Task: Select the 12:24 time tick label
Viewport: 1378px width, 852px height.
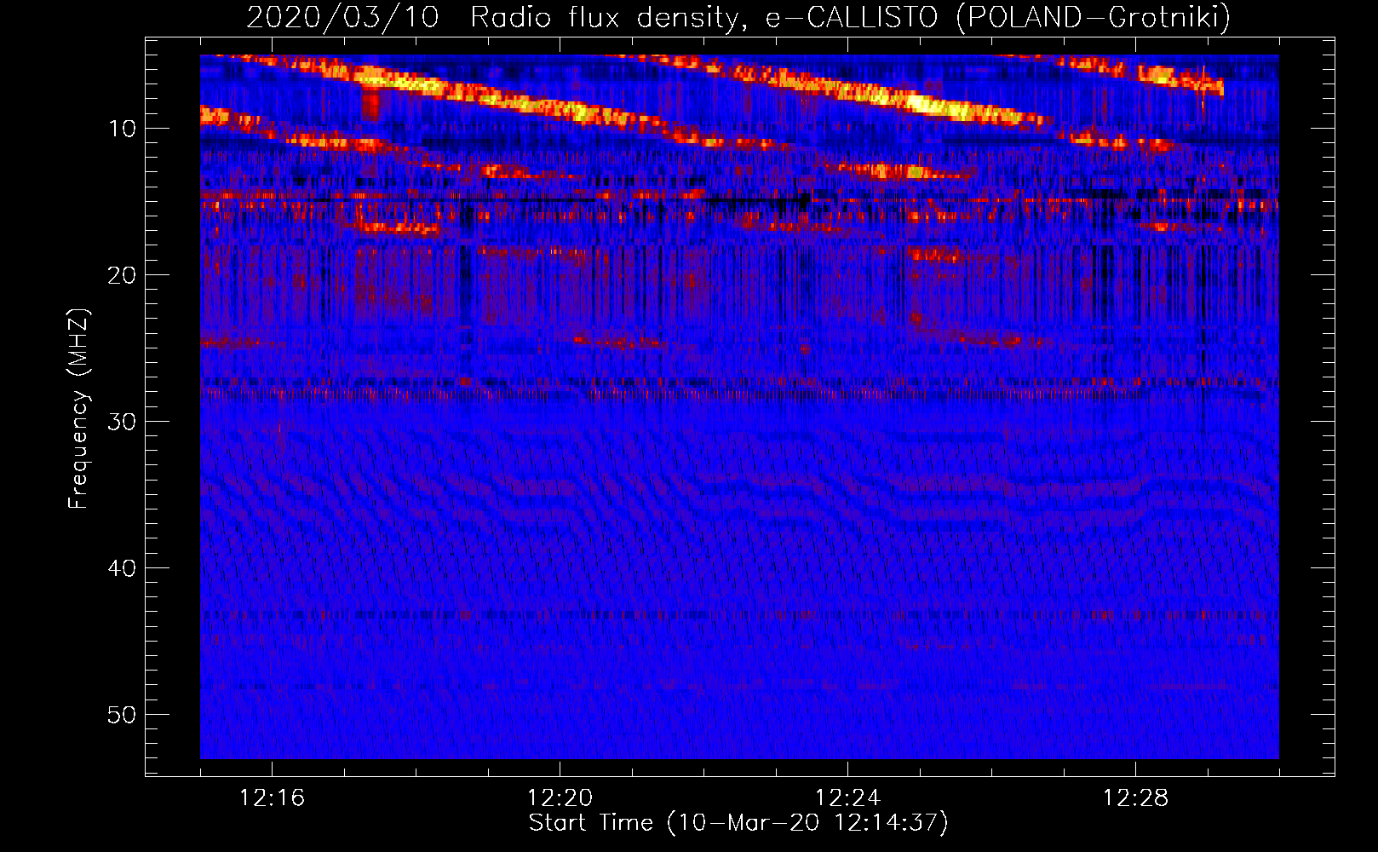Action: click(x=847, y=798)
